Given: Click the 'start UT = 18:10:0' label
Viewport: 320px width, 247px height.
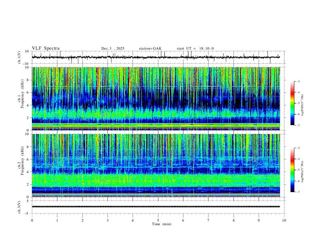Looking at the screenshot, I should 195,48.
